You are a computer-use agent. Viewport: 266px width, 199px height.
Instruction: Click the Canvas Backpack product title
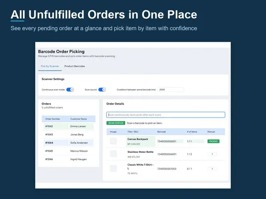pos(138,139)
